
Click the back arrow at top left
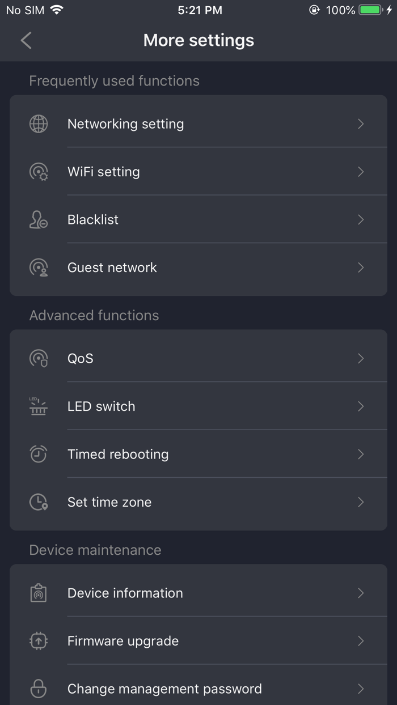[26, 40]
